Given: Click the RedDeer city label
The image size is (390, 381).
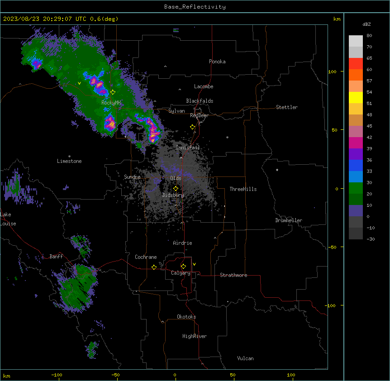Looking at the screenshot, I should point(199,115).
